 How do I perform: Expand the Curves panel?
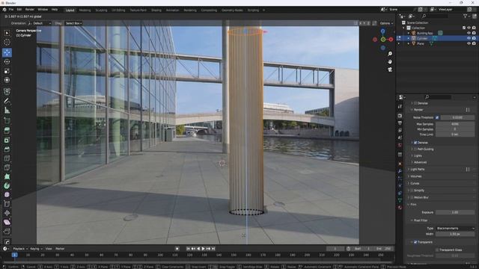tap(409, 183)
